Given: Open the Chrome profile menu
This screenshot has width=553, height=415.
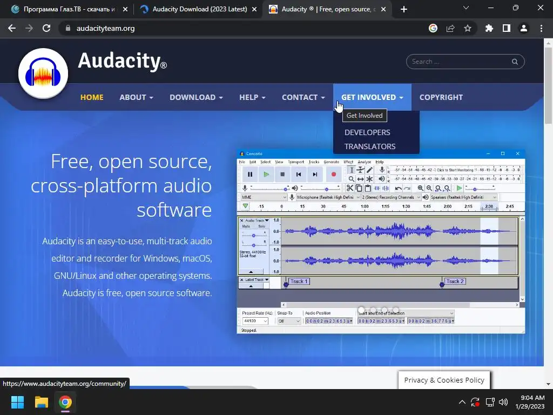Looking at the screenshot, I should tap(524, 28).
